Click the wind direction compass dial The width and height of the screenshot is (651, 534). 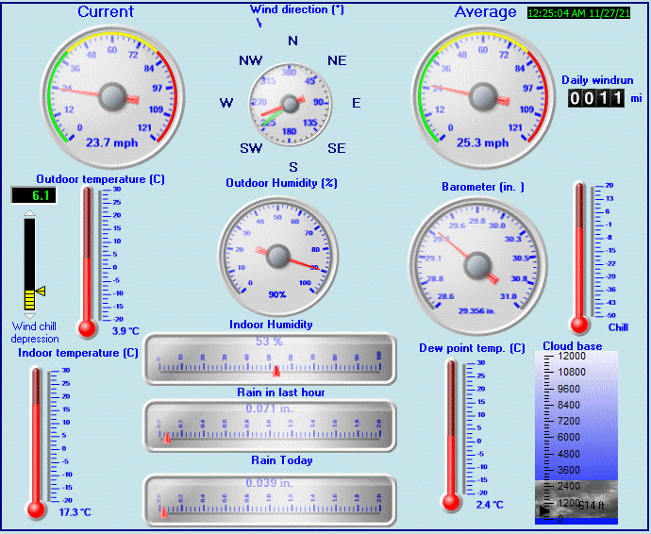click(290, 104)
